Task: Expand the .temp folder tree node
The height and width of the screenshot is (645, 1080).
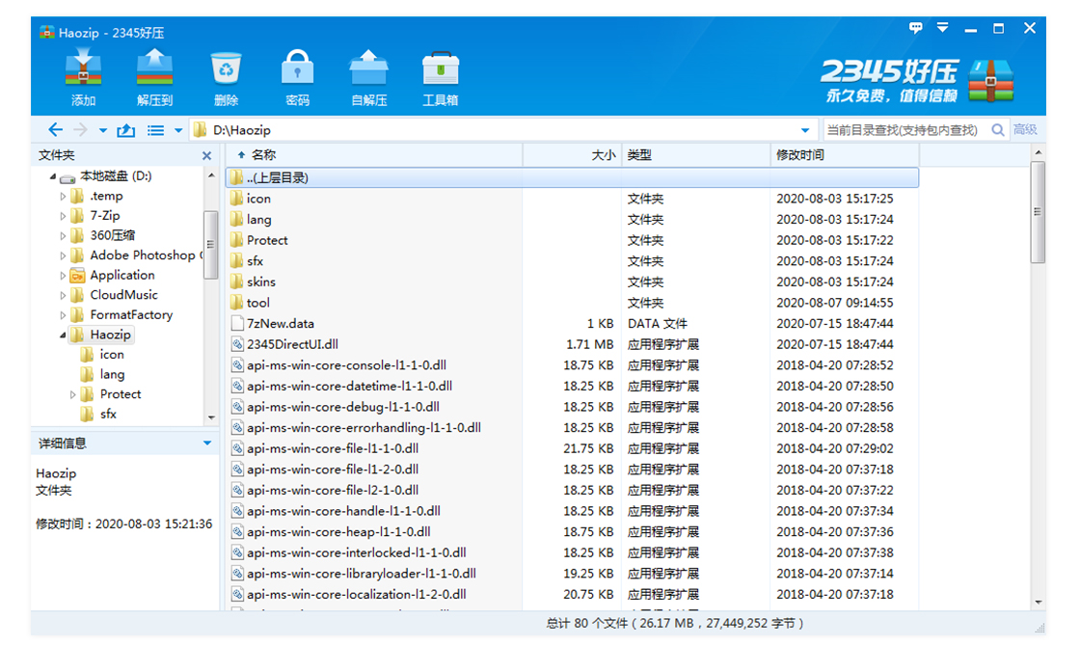Action: 63,196
